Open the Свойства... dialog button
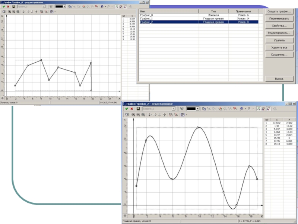 coord(279,26)
